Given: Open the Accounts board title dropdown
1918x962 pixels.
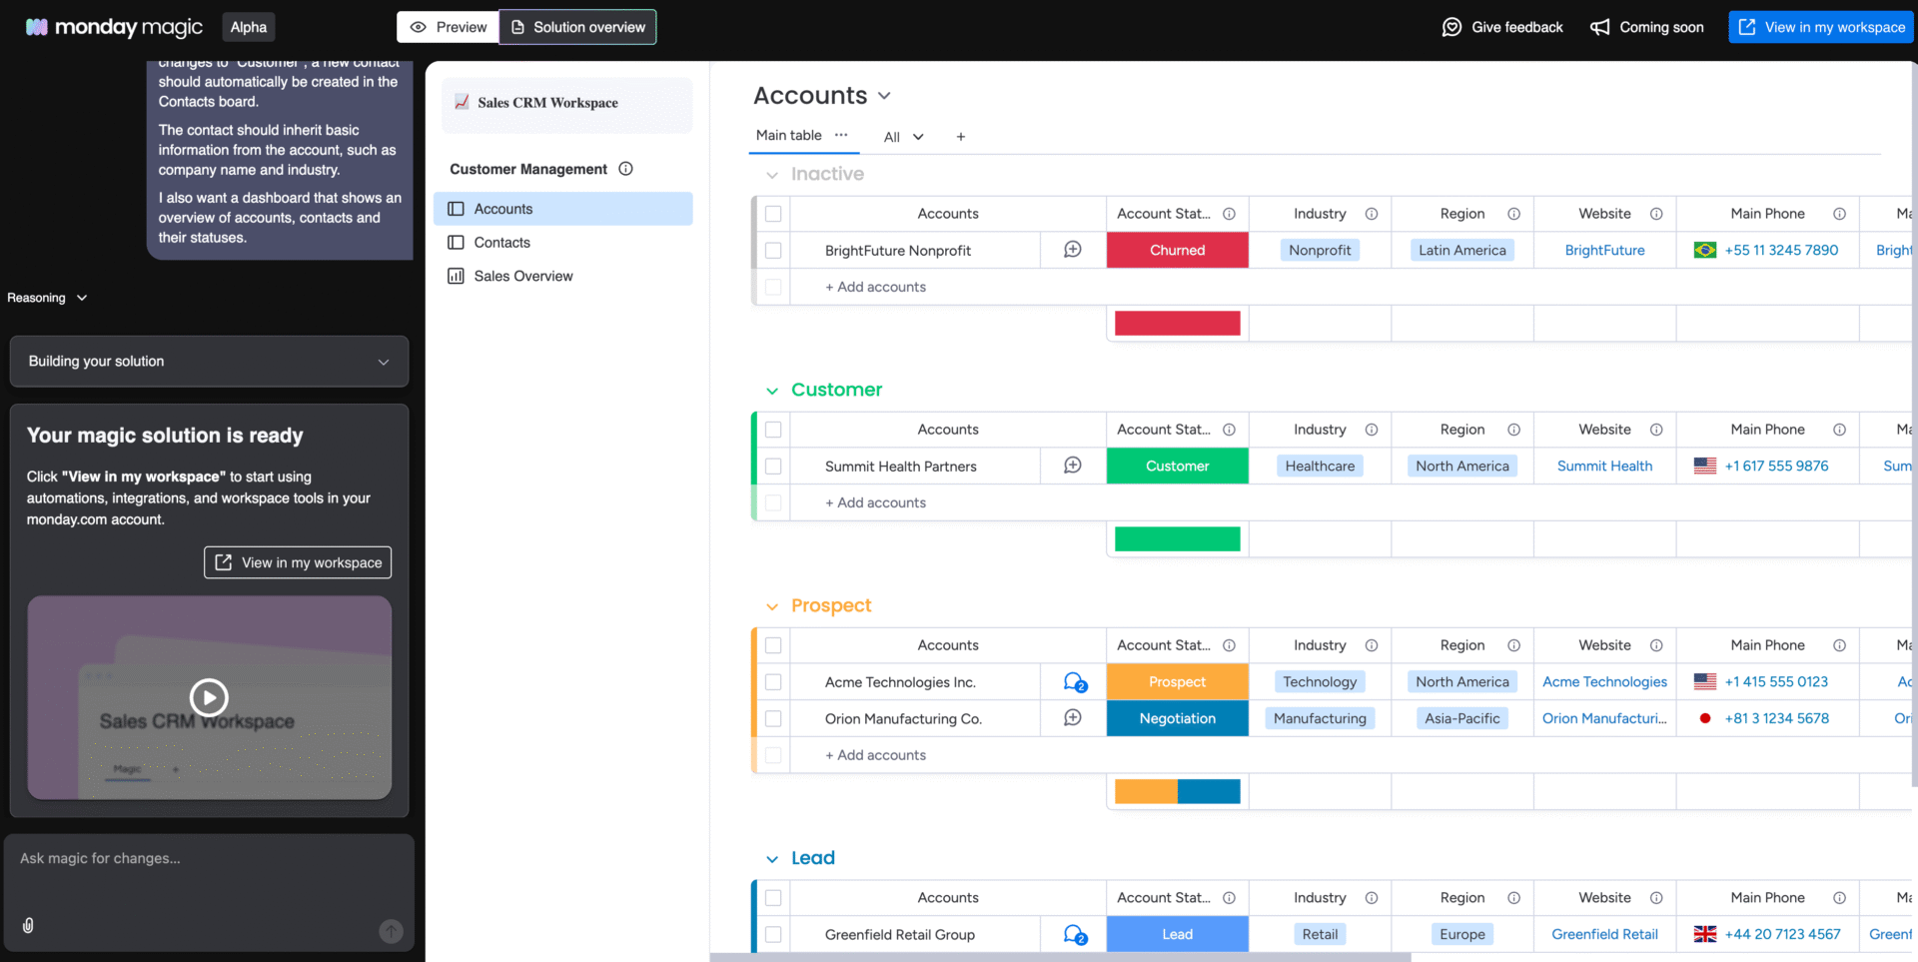Looking at the screenshot, I should (883, 96).
